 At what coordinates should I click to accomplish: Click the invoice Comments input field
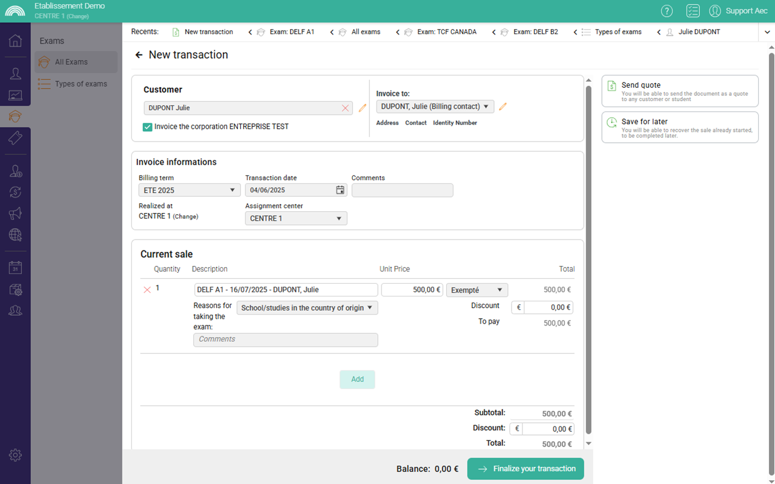402,190
